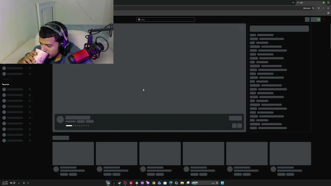Image resolution: width=331 pixels, height=186 pixels.
Task: Open the Windows Start menu
Action: (222, 183)
